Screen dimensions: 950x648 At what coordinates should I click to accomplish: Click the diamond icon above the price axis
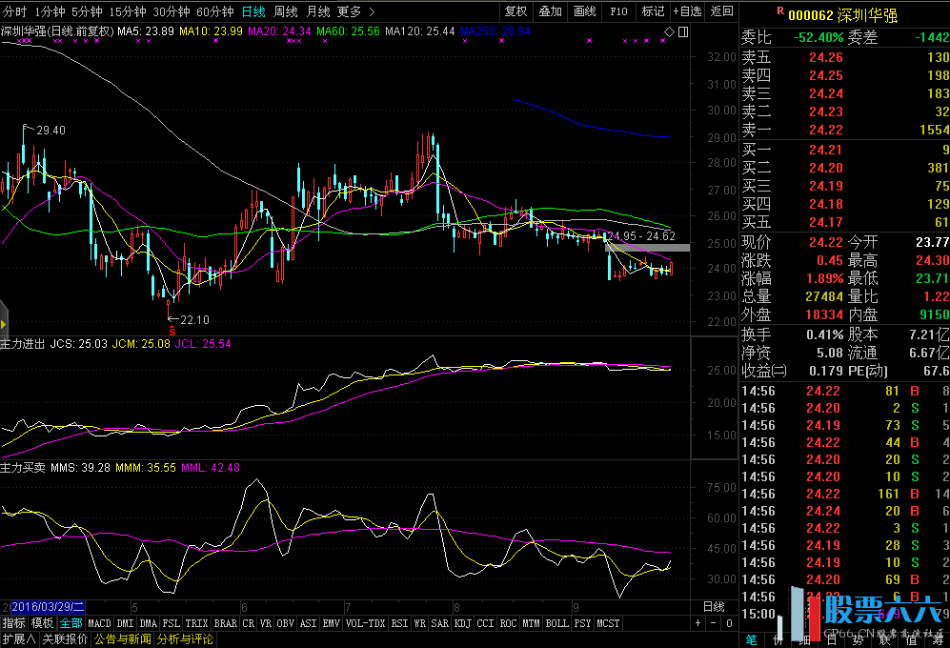click(x=669, y=32)
